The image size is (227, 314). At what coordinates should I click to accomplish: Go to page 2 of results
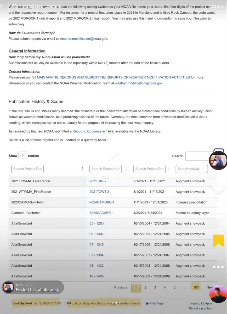click(145, 287)
